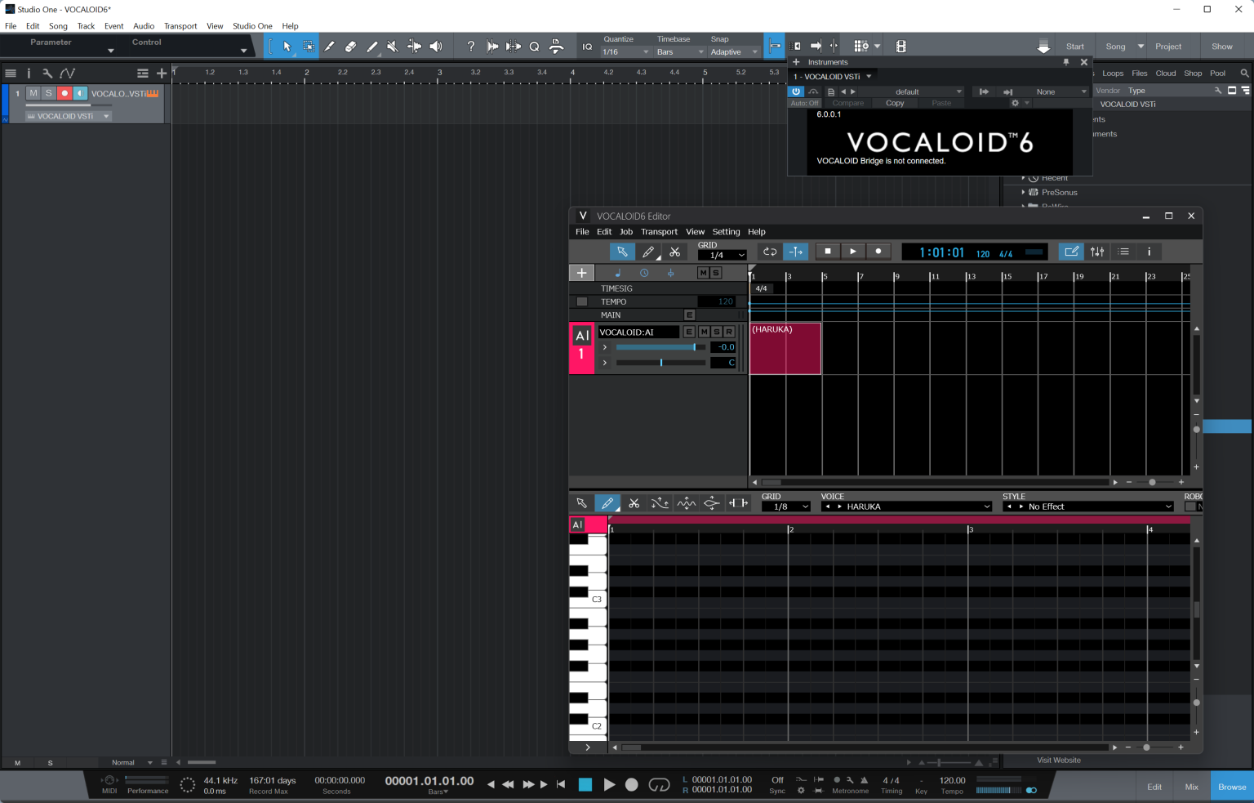This screenshot has height=803, width=1254.
Task: Select the Eraser tool in Studio One toolbar
Action: (350, 47)
